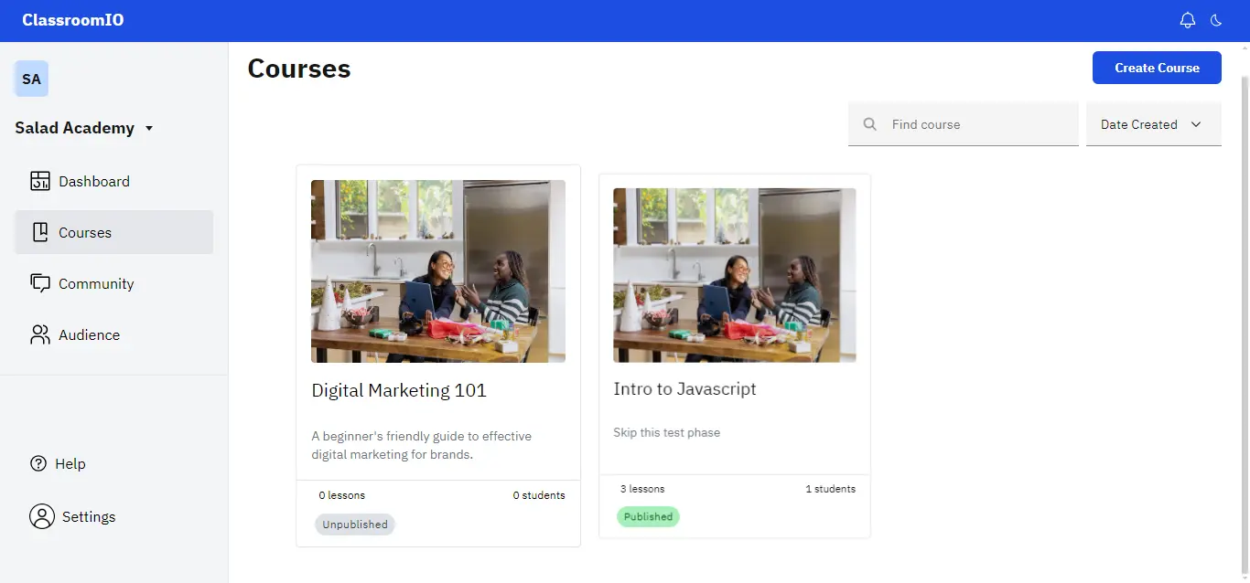This screenshot has width=1250, height=583.
Task: Click the Find course input field
Action: coord(925,123)
